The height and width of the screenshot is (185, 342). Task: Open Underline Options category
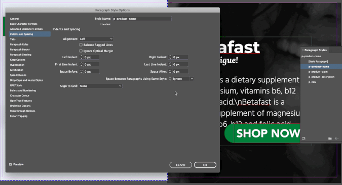click(x=20, y=106)
